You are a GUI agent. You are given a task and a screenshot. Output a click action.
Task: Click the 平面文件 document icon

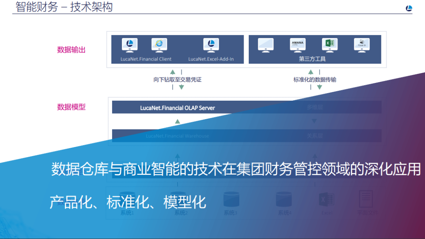pyautogui.click(x=366, y=199)
